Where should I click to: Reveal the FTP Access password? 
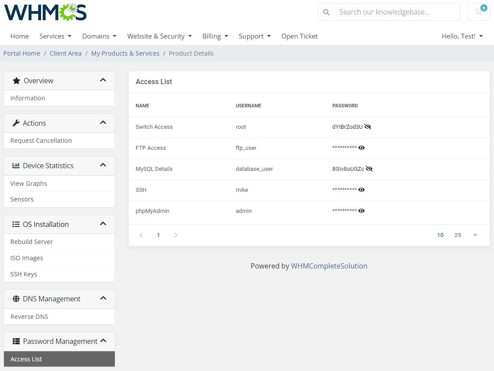pos(361,148)
